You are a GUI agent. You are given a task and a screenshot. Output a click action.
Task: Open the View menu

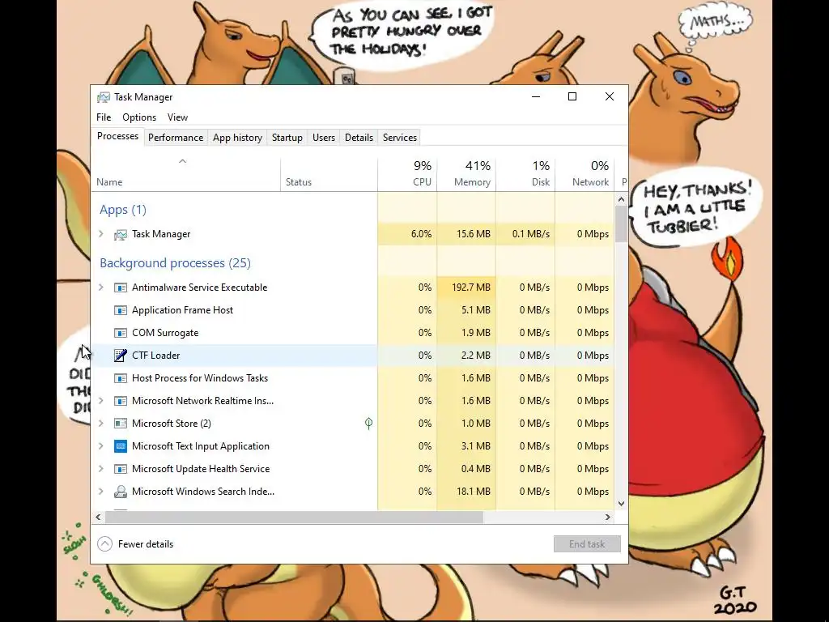pyautogui.click(x=177, y=117)
